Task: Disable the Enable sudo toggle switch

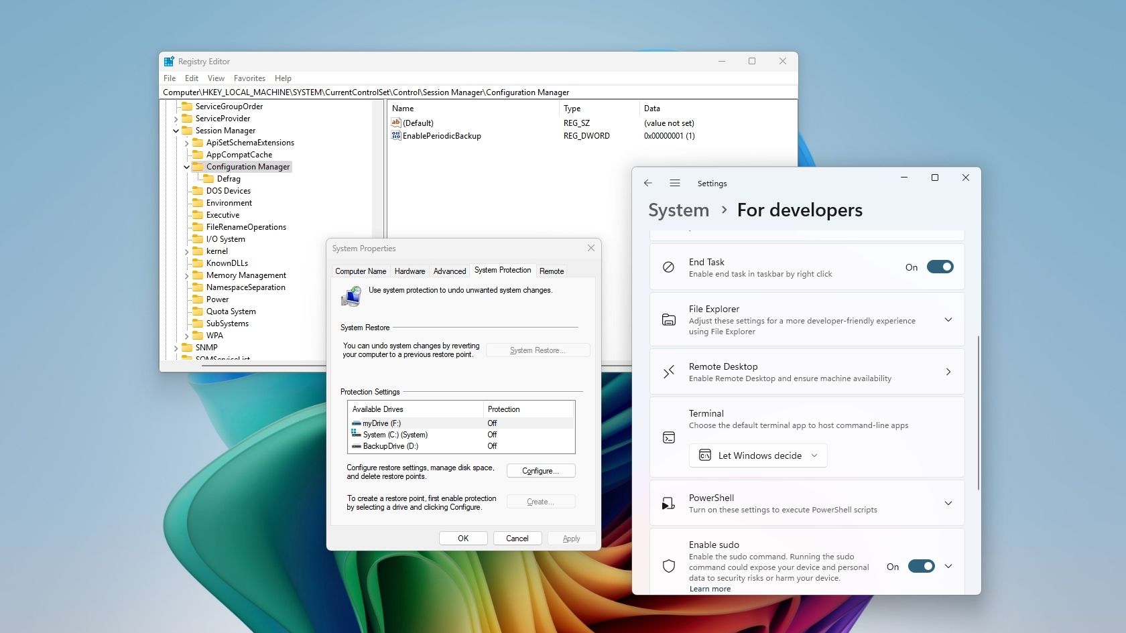Action: pos(921,566)
